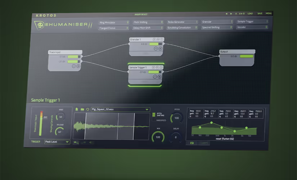This screenshot has width=297, height=180.
Task: Open the MENU item in top bar
Action: pyautogui.click(x=269, y=14)
